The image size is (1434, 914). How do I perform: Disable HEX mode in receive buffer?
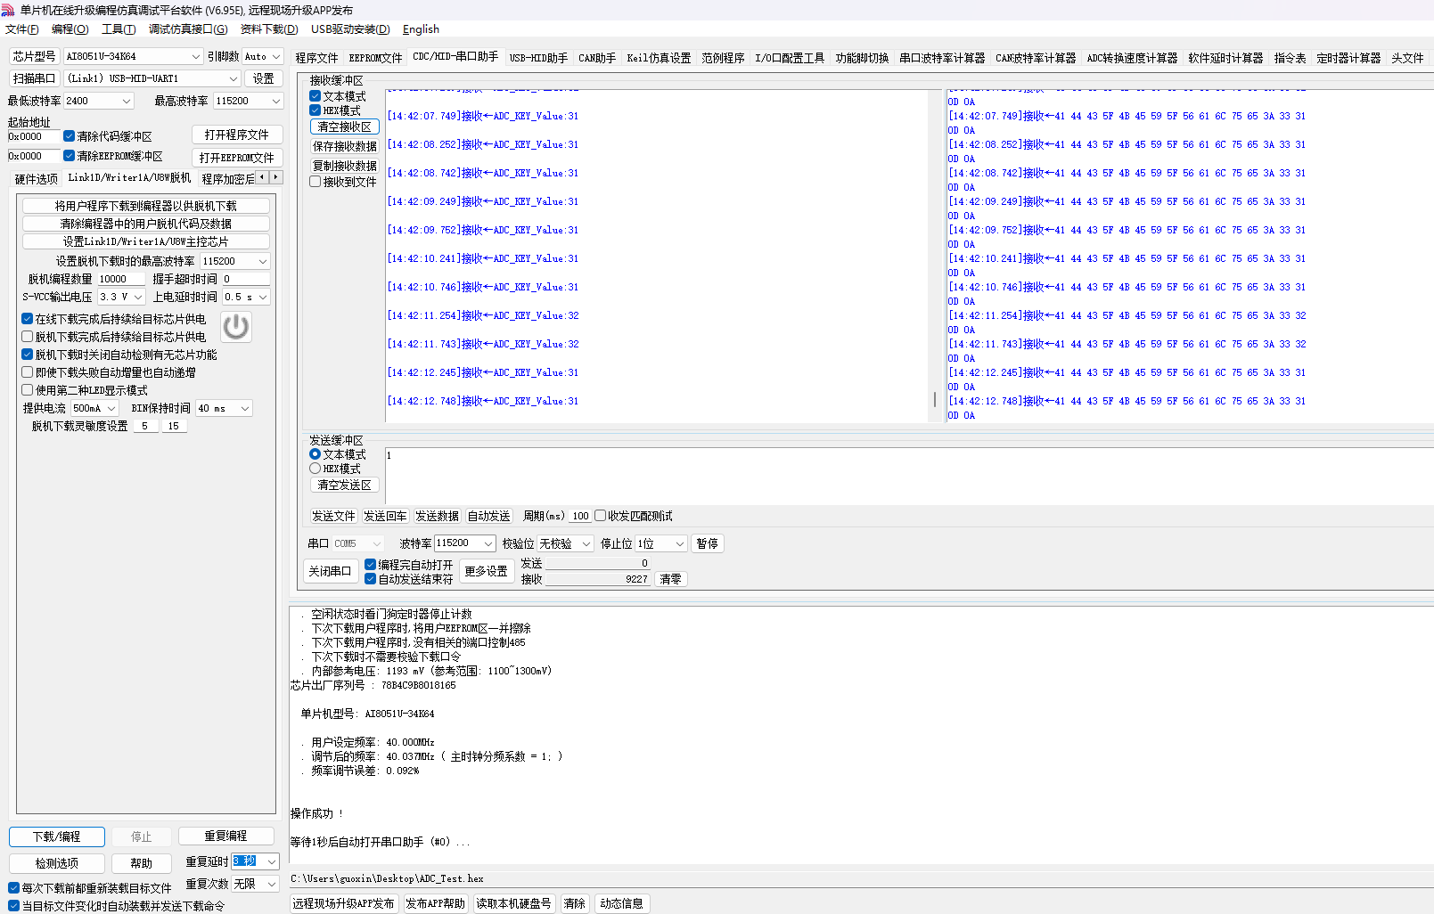point(315,110)
